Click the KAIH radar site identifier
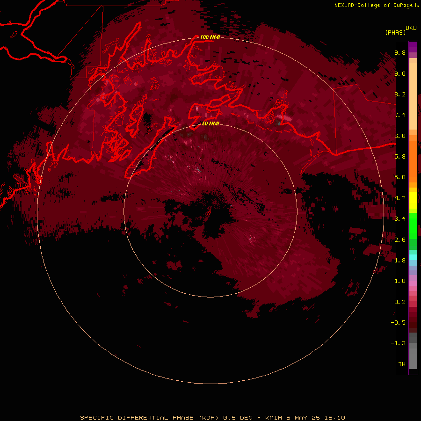This screenshot has width=421, height=421. [274, 418]
